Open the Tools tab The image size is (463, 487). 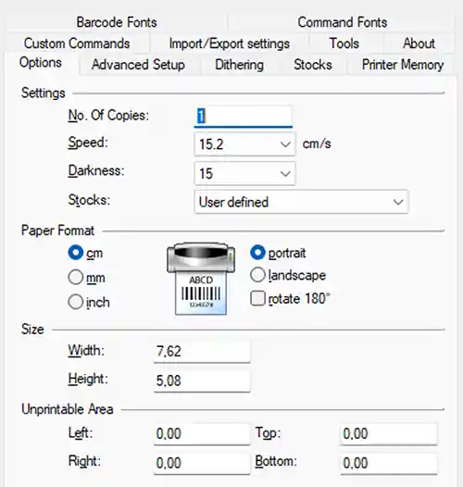(x=344, y=44)
